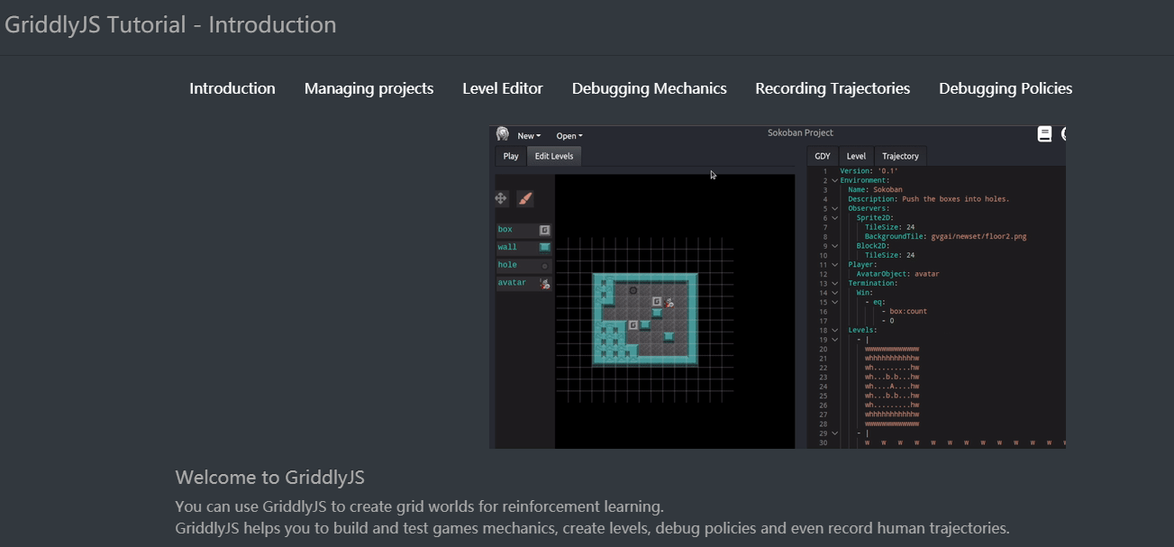Pick the wall tile from the palette
The width and height of the screenshot is (1174, 547).
[x=523, y=247]
